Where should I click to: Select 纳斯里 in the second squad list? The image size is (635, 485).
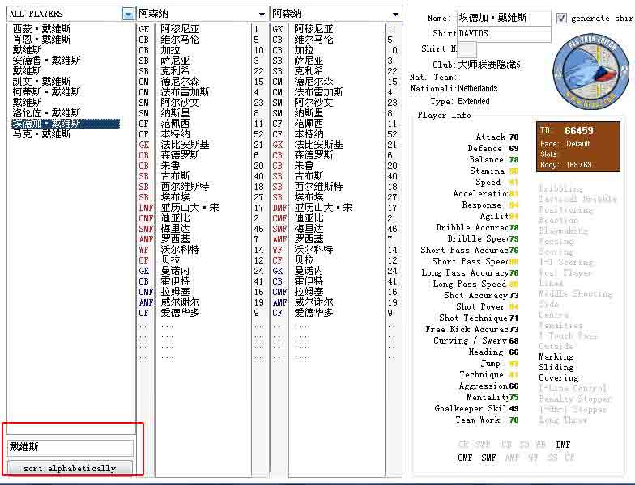pos(309,113)
